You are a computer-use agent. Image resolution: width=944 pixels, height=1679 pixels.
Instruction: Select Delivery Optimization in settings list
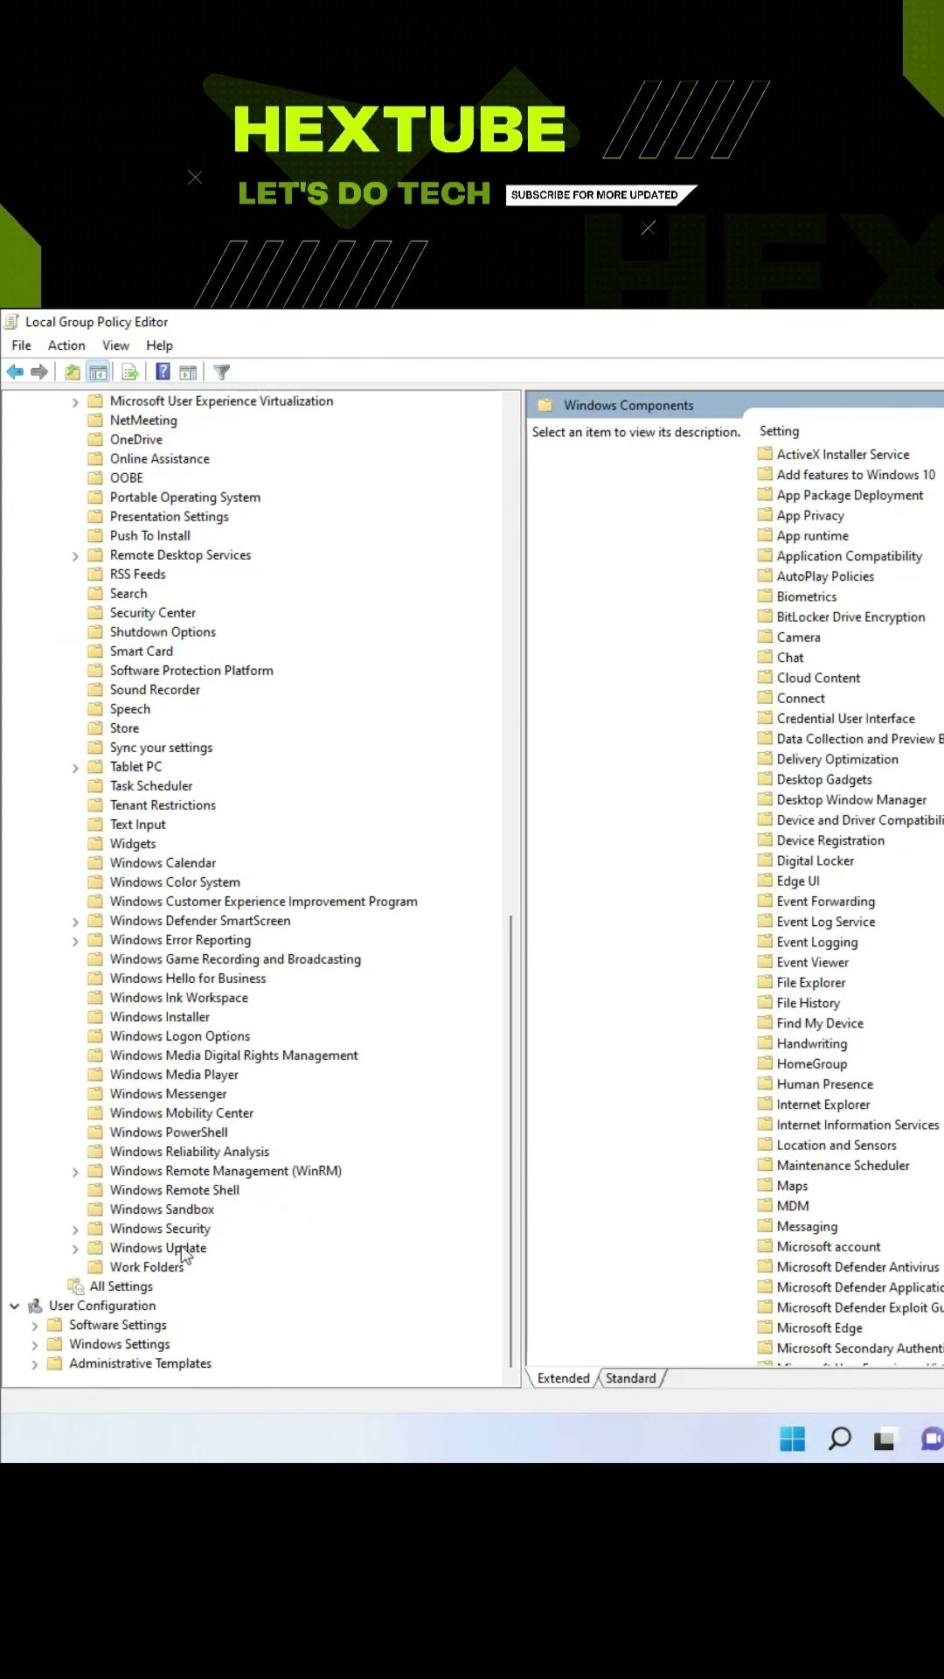coord(837,759)
